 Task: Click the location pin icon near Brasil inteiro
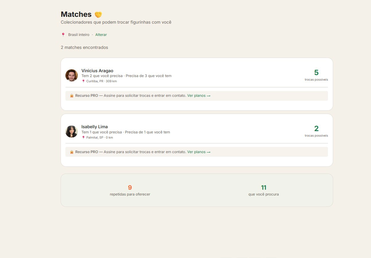point(63,34)
